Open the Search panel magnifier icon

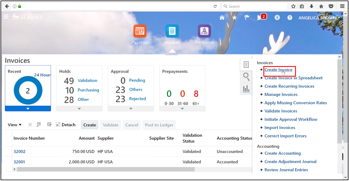coord(246,77)
